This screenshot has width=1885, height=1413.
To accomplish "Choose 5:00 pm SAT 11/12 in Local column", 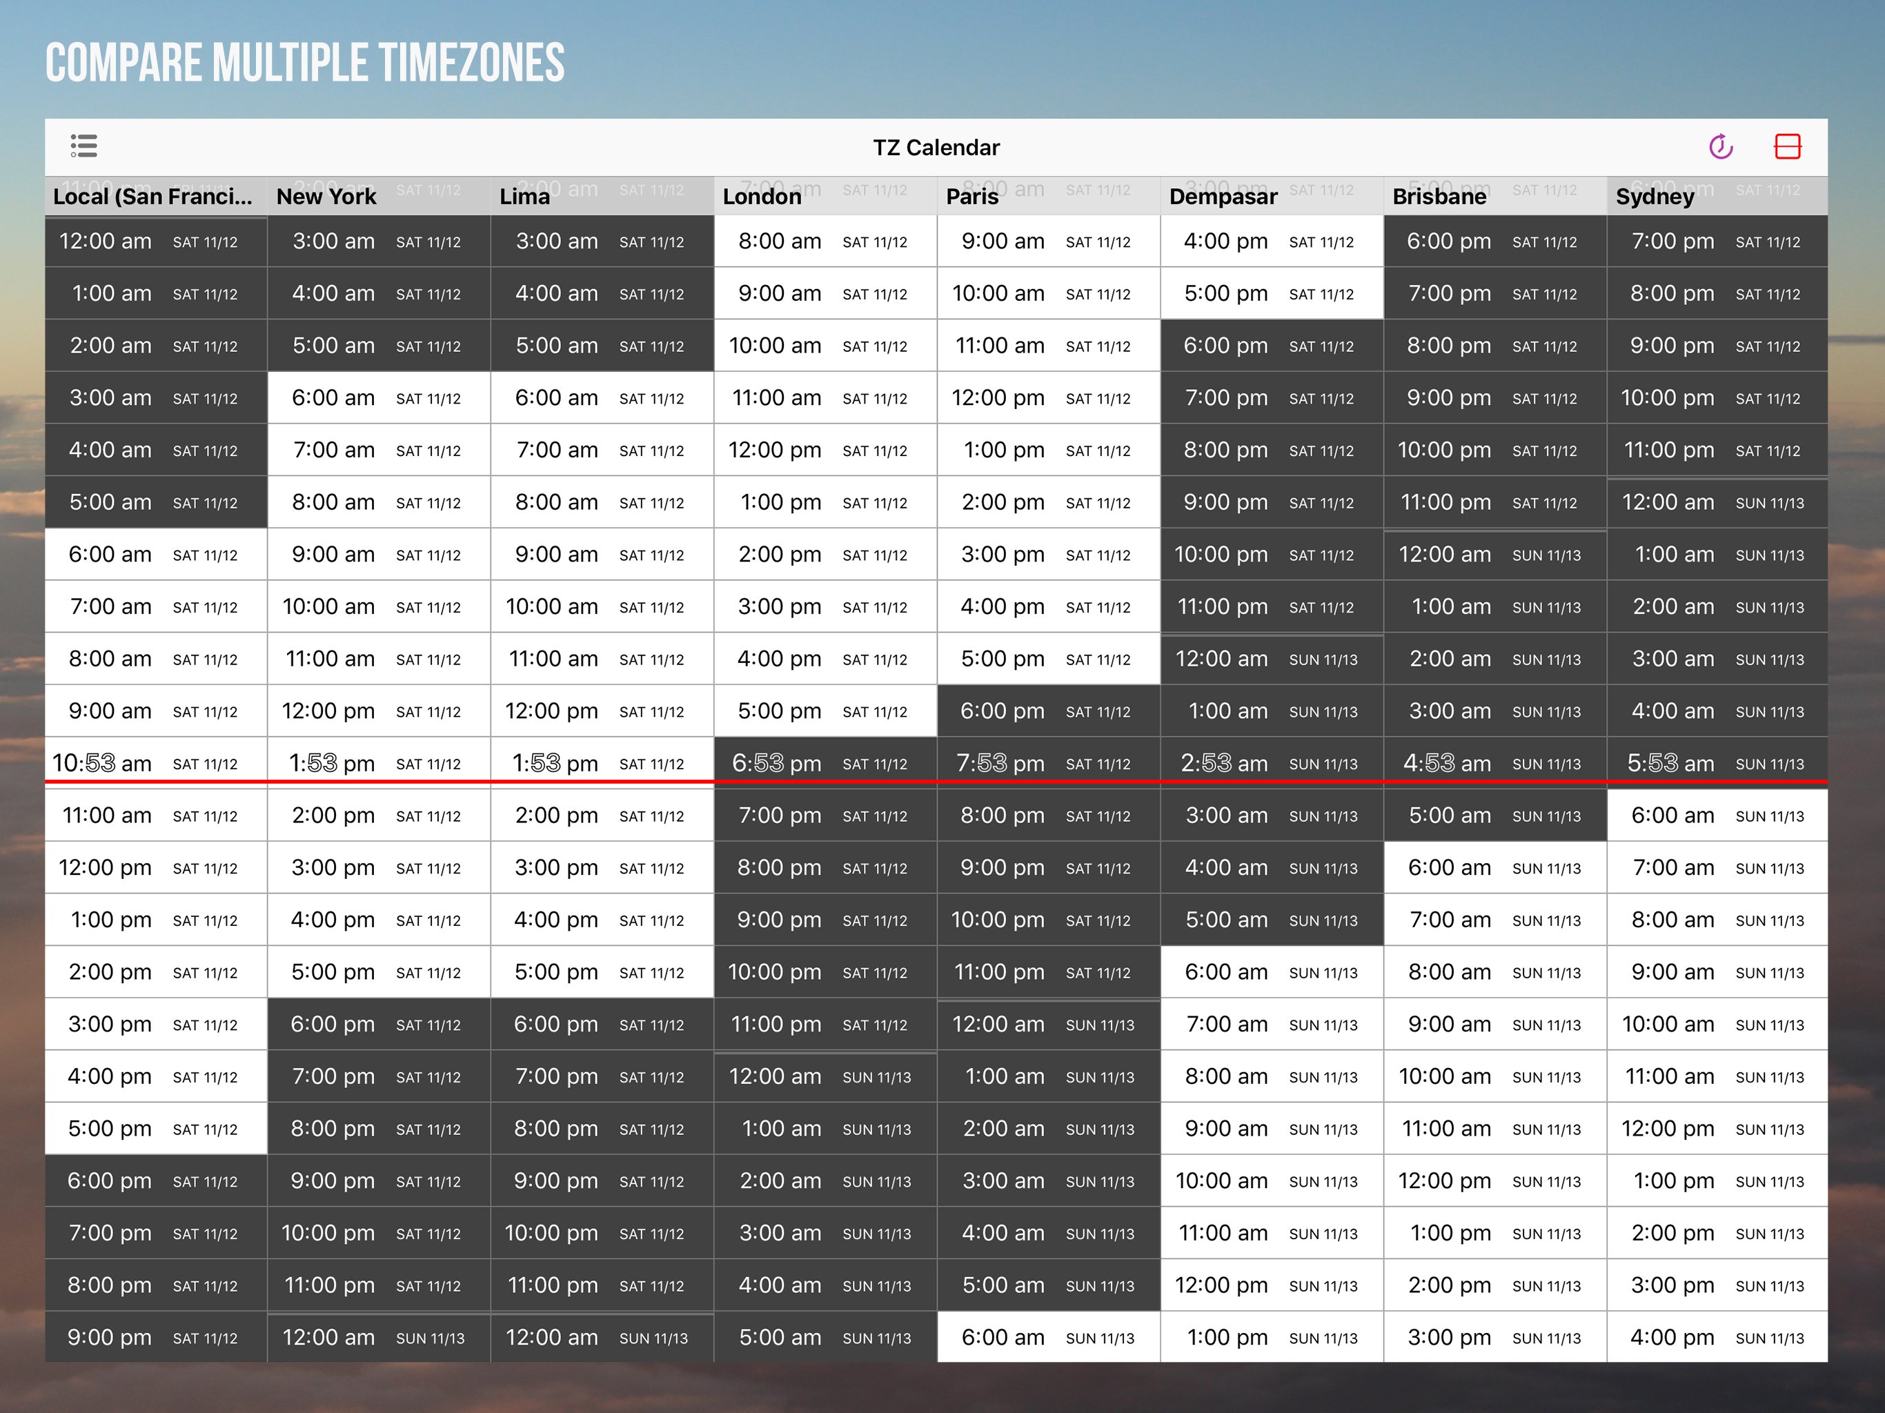I will tap(156, 1128).
